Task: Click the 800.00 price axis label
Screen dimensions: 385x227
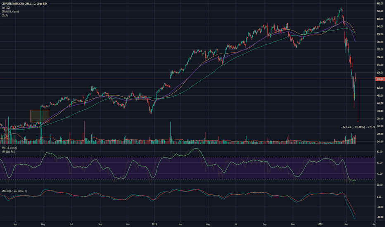Action: [x=380, y=34]
